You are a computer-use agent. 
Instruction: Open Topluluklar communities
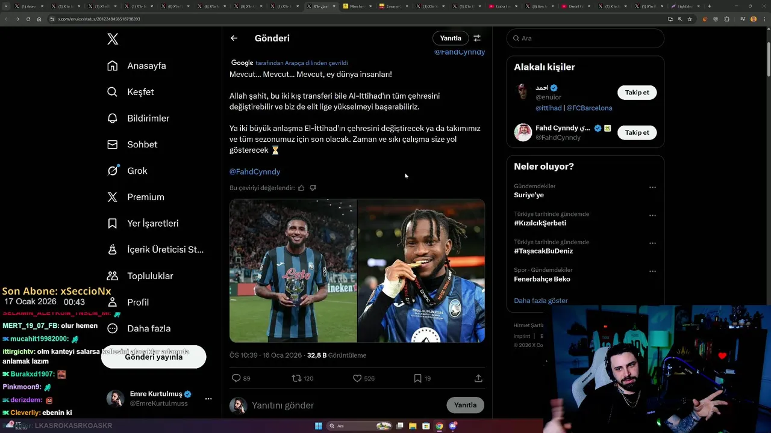(140, 276)
